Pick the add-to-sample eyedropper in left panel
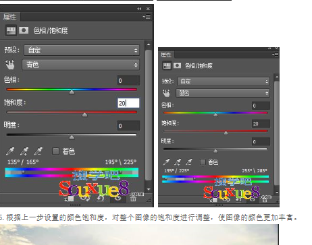 click(24, 151)
